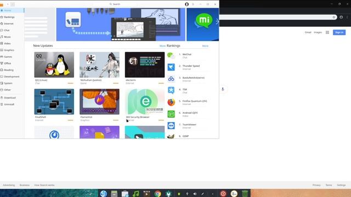Image resolution: width=351 pixels, height=197 pixels.
Task: Click the red power button in dock
Action: pos(223,194)
